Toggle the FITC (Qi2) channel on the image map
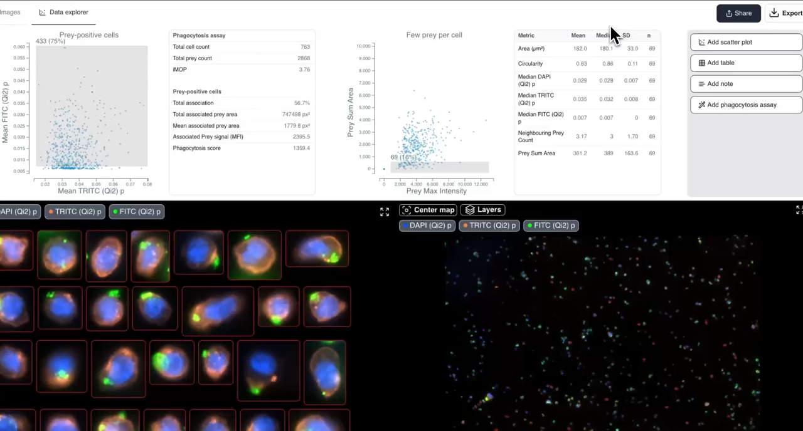This screenshot has width=803, height=431. 551,225
